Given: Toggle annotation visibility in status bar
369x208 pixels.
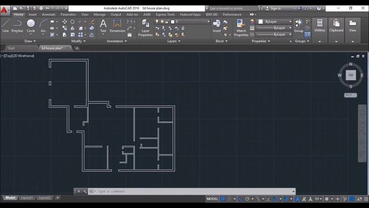Looking at the screenshot, I should point(298,199).
